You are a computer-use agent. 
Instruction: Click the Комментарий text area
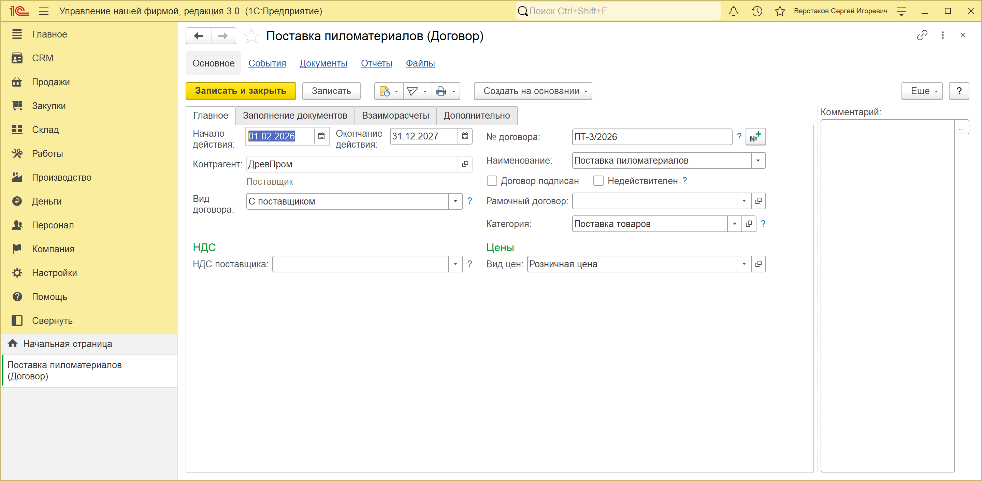pyautogui.click(x=887, y=296)
